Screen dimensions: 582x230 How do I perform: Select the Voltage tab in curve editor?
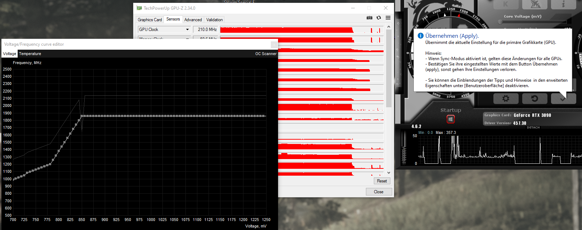10,54
